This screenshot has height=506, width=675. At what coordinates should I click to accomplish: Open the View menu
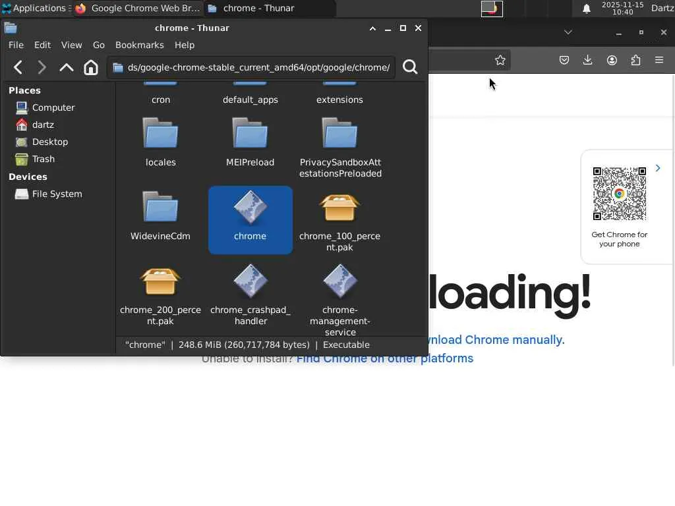pyautogui.click(x=71, y=45)
